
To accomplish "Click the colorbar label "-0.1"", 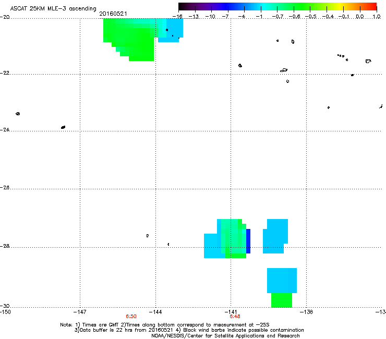I will coord(344,17).
